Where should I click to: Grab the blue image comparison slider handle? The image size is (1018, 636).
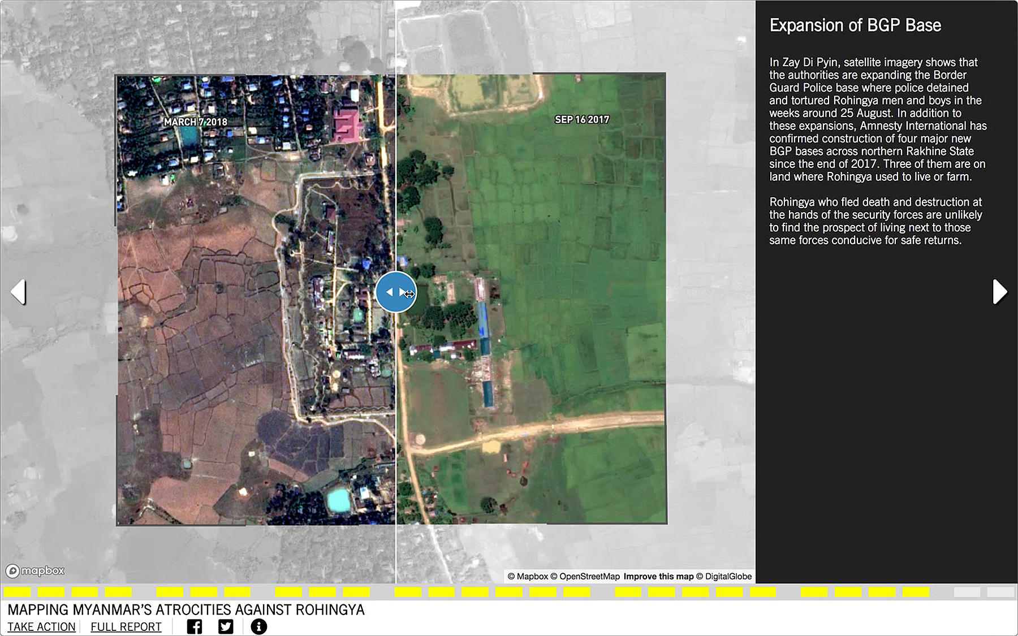point(395,292)
